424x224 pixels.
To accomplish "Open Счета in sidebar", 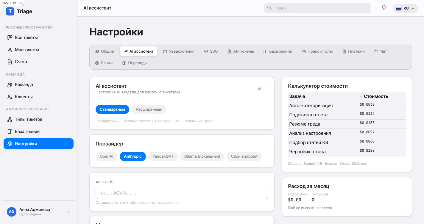I will pyautogui.click(x=38, y=62).
